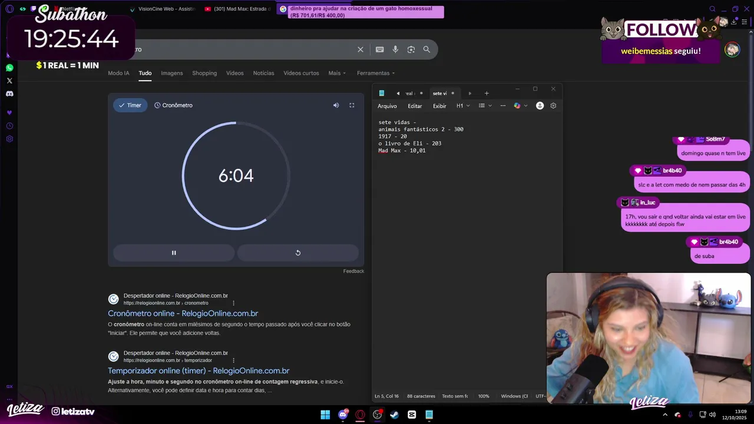Open the history clock sidebar icon
The height and width of the screenshot is (424, 754).
(9, 126)
